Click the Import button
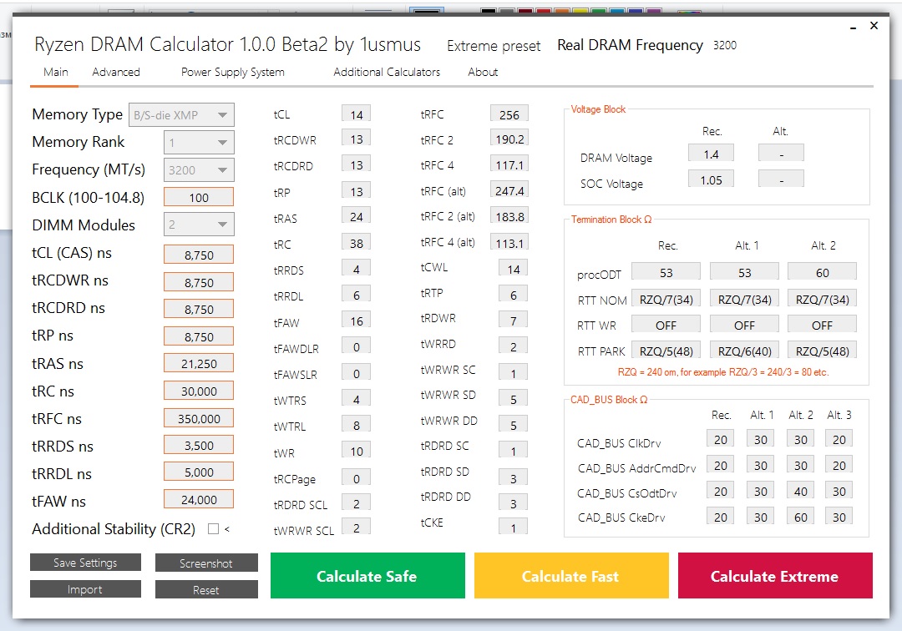Image resolution: width=902 pixels, height=631 pixels. point(85,589)
